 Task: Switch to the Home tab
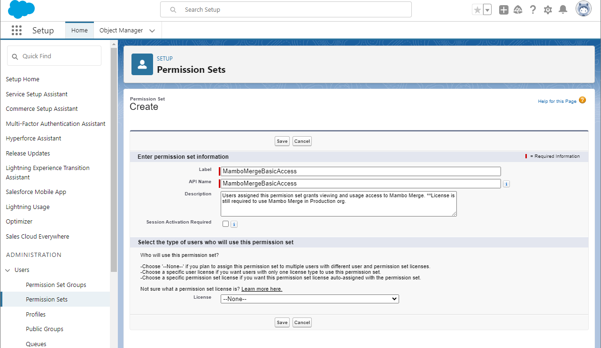pyautogui.click(x=79, y=31)
